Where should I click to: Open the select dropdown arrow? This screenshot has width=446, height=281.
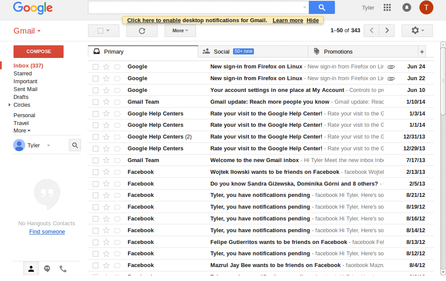[x=108, y=31]
